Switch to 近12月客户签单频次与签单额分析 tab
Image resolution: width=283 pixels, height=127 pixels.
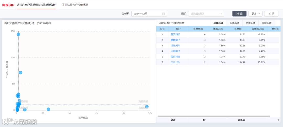pos(36,5)
